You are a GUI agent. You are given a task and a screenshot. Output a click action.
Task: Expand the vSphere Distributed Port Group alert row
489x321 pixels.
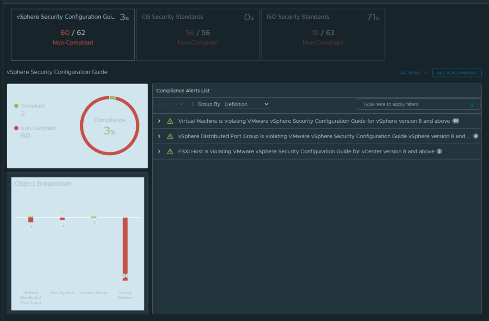(159, 136)
